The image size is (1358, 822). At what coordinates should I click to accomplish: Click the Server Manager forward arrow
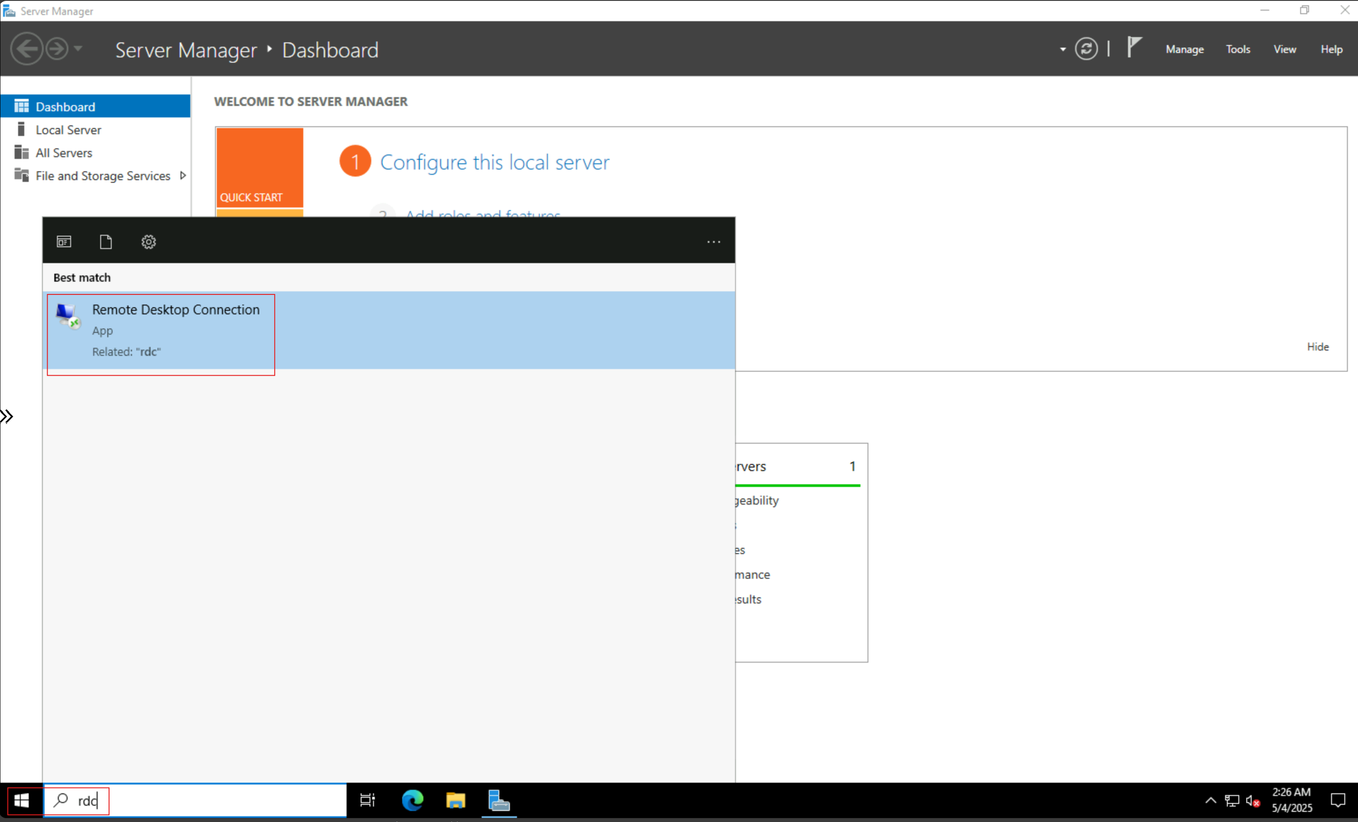click(57, 49)
